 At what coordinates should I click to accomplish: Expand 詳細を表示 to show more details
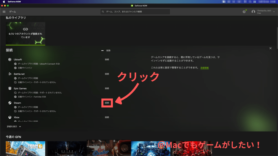[14, 126]
